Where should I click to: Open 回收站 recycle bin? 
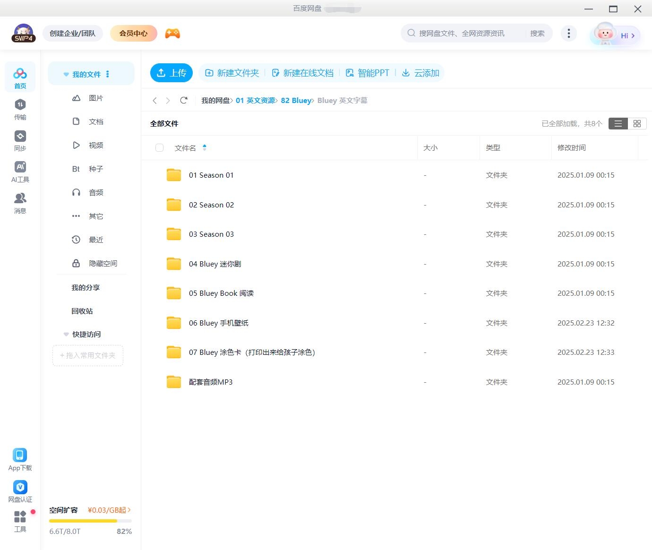[82, 311]
